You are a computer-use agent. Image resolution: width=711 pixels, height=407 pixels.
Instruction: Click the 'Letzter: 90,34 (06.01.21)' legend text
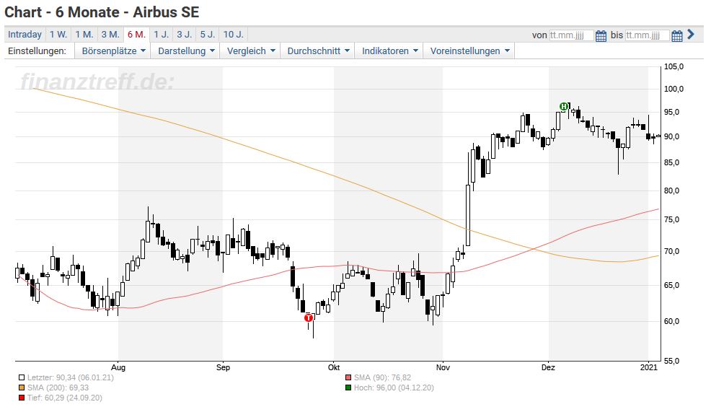[x=70, y=377]
